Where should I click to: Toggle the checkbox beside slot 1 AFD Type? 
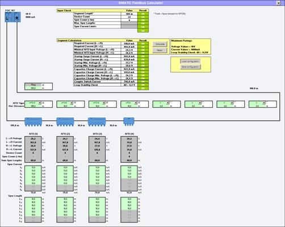(x=43, y=103)
